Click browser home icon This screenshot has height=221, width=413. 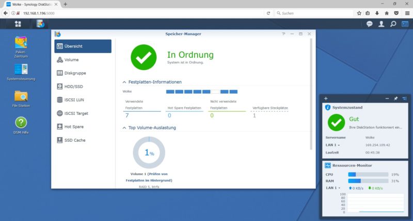pyautogui.click(x=387, y=13)
